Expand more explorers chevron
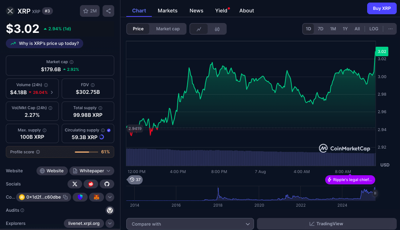This screenshot has height=230, width=400. [x=110, y=223]
